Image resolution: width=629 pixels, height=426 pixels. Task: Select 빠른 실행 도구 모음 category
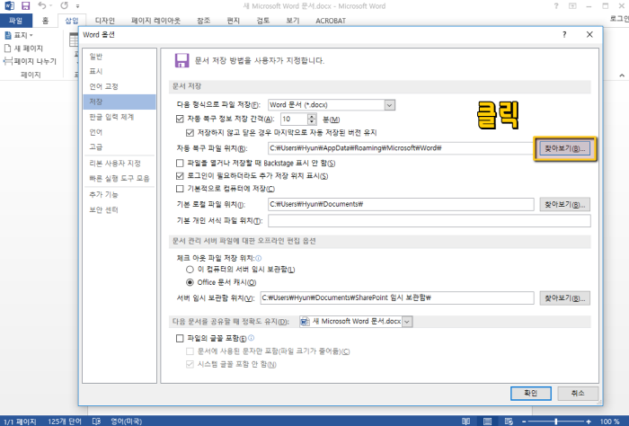pos(120,179)
